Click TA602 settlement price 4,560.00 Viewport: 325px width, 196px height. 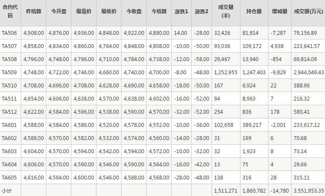click(x=159, y=138)
